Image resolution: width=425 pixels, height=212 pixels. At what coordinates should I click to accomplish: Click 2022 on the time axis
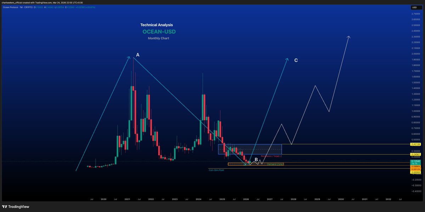151,199
